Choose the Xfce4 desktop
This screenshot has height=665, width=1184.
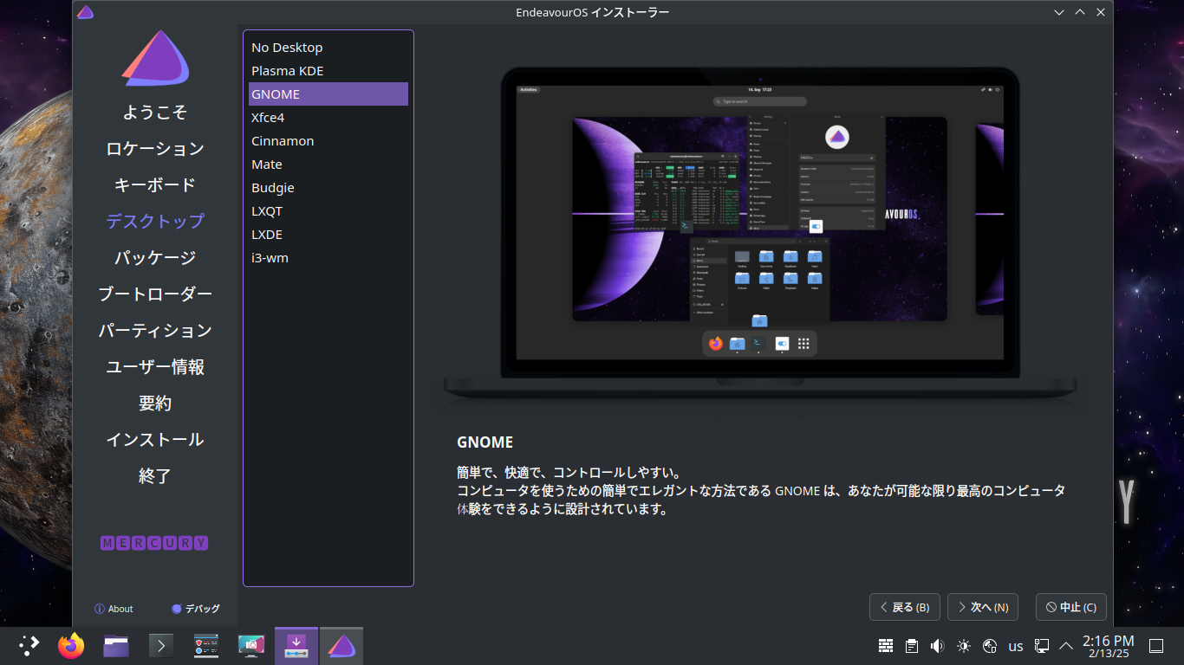click(329, 118)
